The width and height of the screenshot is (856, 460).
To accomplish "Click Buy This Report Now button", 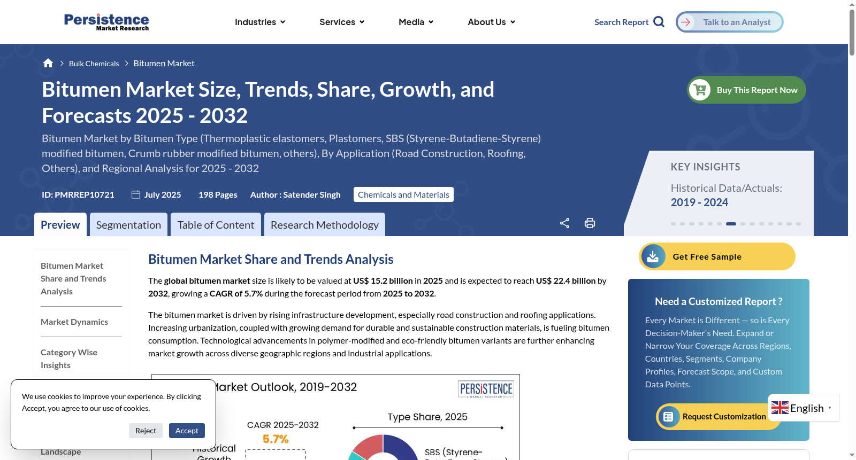I will click(x=746, y=90).
